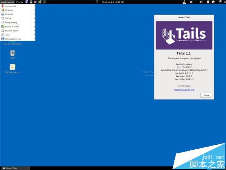The width and height of the screenshot is (226, 170).
Task: Click the live-boot version line
Action: [x=184, y=76]
